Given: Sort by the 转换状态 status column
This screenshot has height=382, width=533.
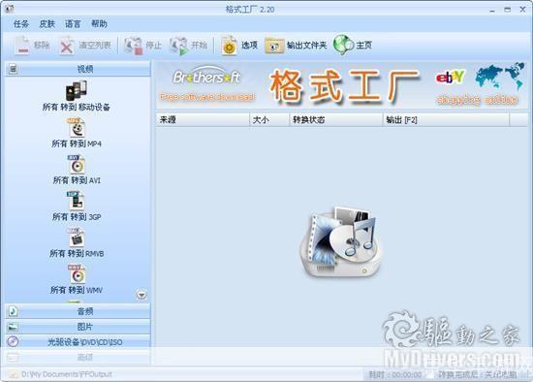Looking at the screenshot, I should click(336, 119).
